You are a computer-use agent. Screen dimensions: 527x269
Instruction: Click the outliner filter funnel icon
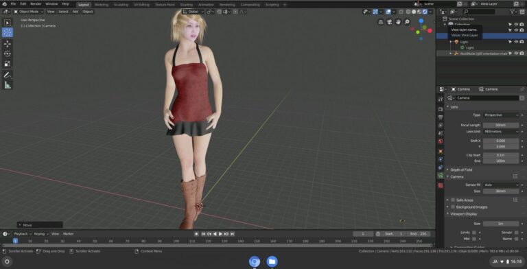tap(512, 12)
